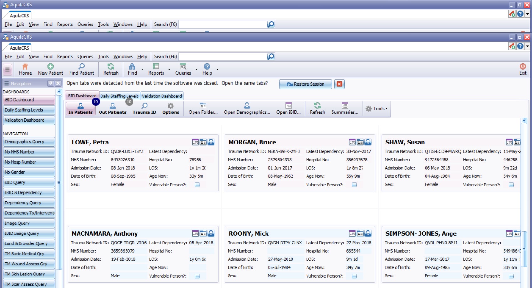The width and height of the screenshot is (532, 288).
Task: Open the Demographics Query navigation button
Action: coord(29,142)
